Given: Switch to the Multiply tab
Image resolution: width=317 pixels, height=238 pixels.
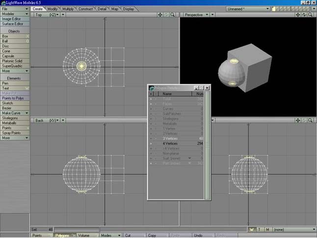Looking at the screenshot, I should (68, 9).
